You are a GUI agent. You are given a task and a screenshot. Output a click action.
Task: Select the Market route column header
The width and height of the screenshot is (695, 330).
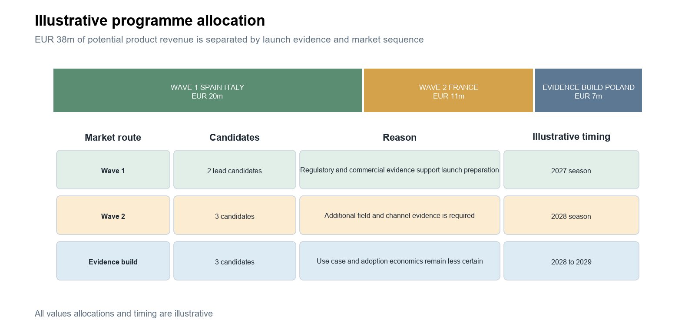(x=113, y=138)
